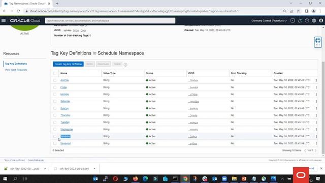Open the Monday tag key link
The image size is (325, 183).
click(64, 94)
